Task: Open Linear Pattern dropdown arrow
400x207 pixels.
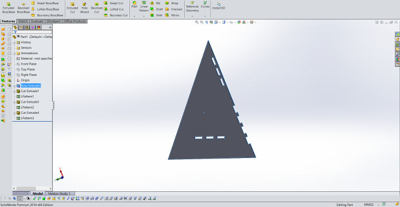Action: coord(144,16)
